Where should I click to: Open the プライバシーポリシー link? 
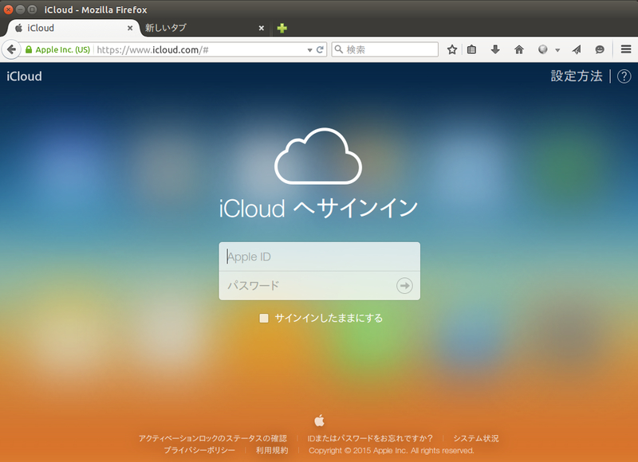[199, 450]
